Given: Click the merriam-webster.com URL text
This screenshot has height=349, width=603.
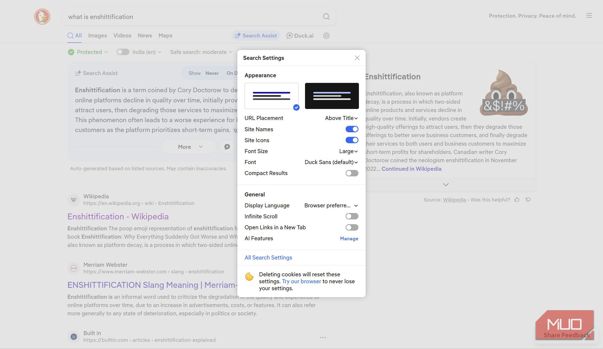Looking at the screenshot, I should coord(154,272).
